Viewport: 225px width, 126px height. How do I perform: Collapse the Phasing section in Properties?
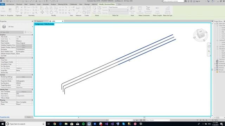[32, 100]
